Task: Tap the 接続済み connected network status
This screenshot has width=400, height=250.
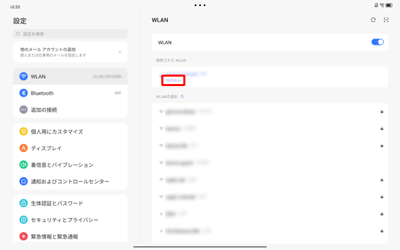Action: tap(173, 81)
